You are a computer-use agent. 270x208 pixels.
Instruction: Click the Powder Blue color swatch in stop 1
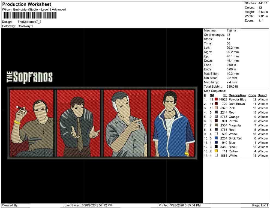click(216, 99)
